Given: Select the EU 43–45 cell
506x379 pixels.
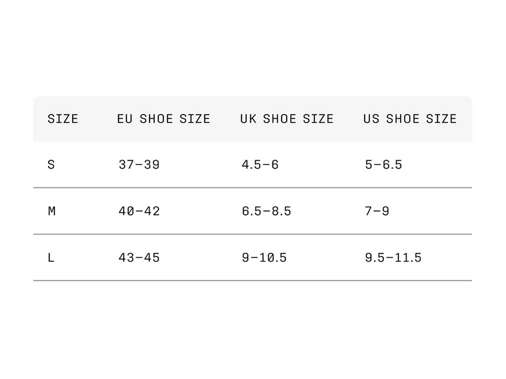Looking at the screenshot, I should (x=139, y=258).
